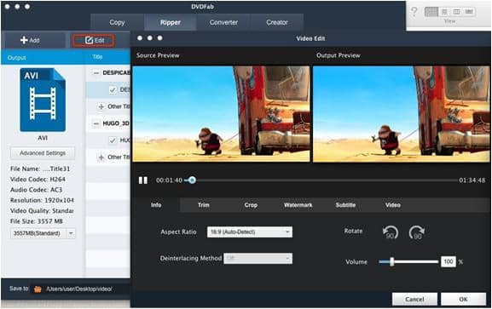Open the Watermark tab

[x=298, y=205]
